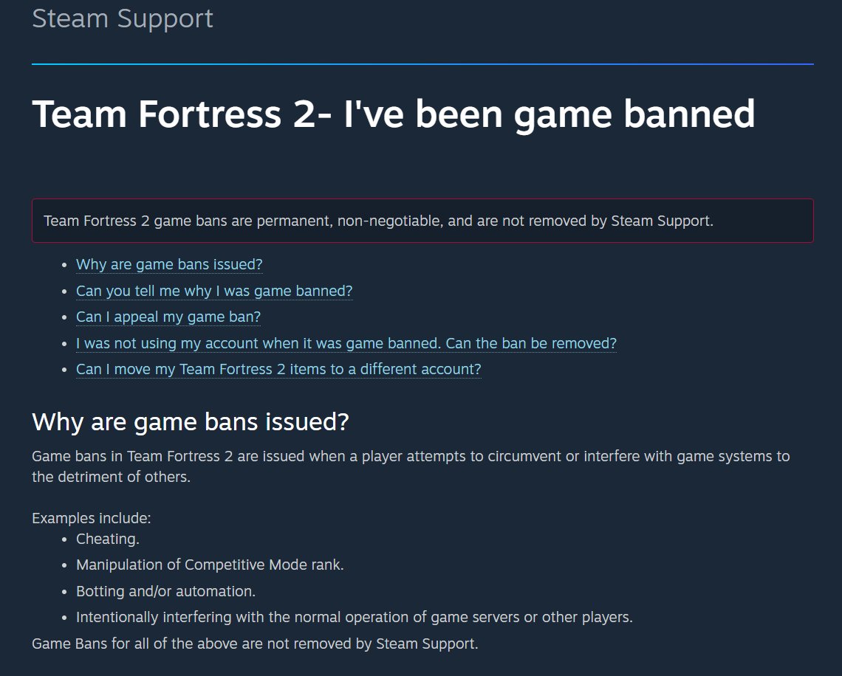Follow the 'Can I appeal my game ban?' link
The image size is (842, 676).
point(168,317)
